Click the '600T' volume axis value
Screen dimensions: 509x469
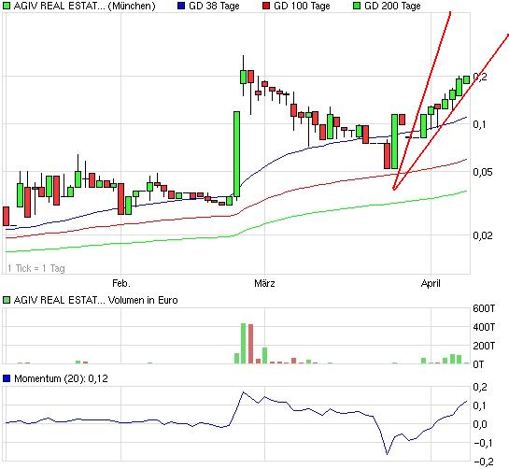(x=484, y=308)
